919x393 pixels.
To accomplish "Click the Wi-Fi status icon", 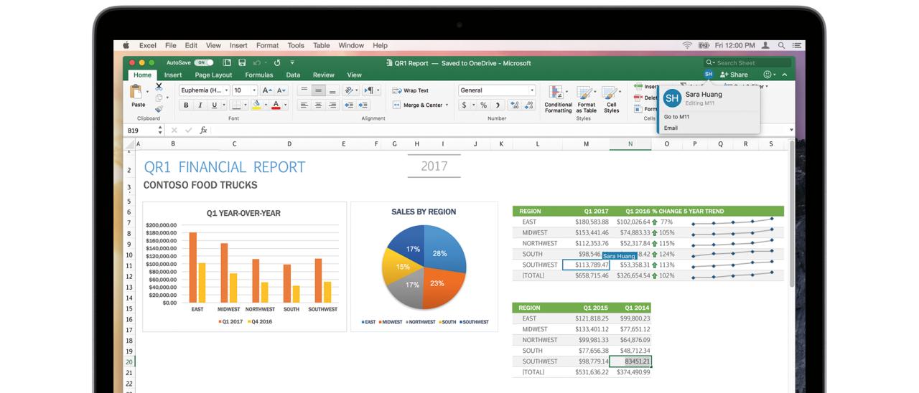I will (687, 45).
